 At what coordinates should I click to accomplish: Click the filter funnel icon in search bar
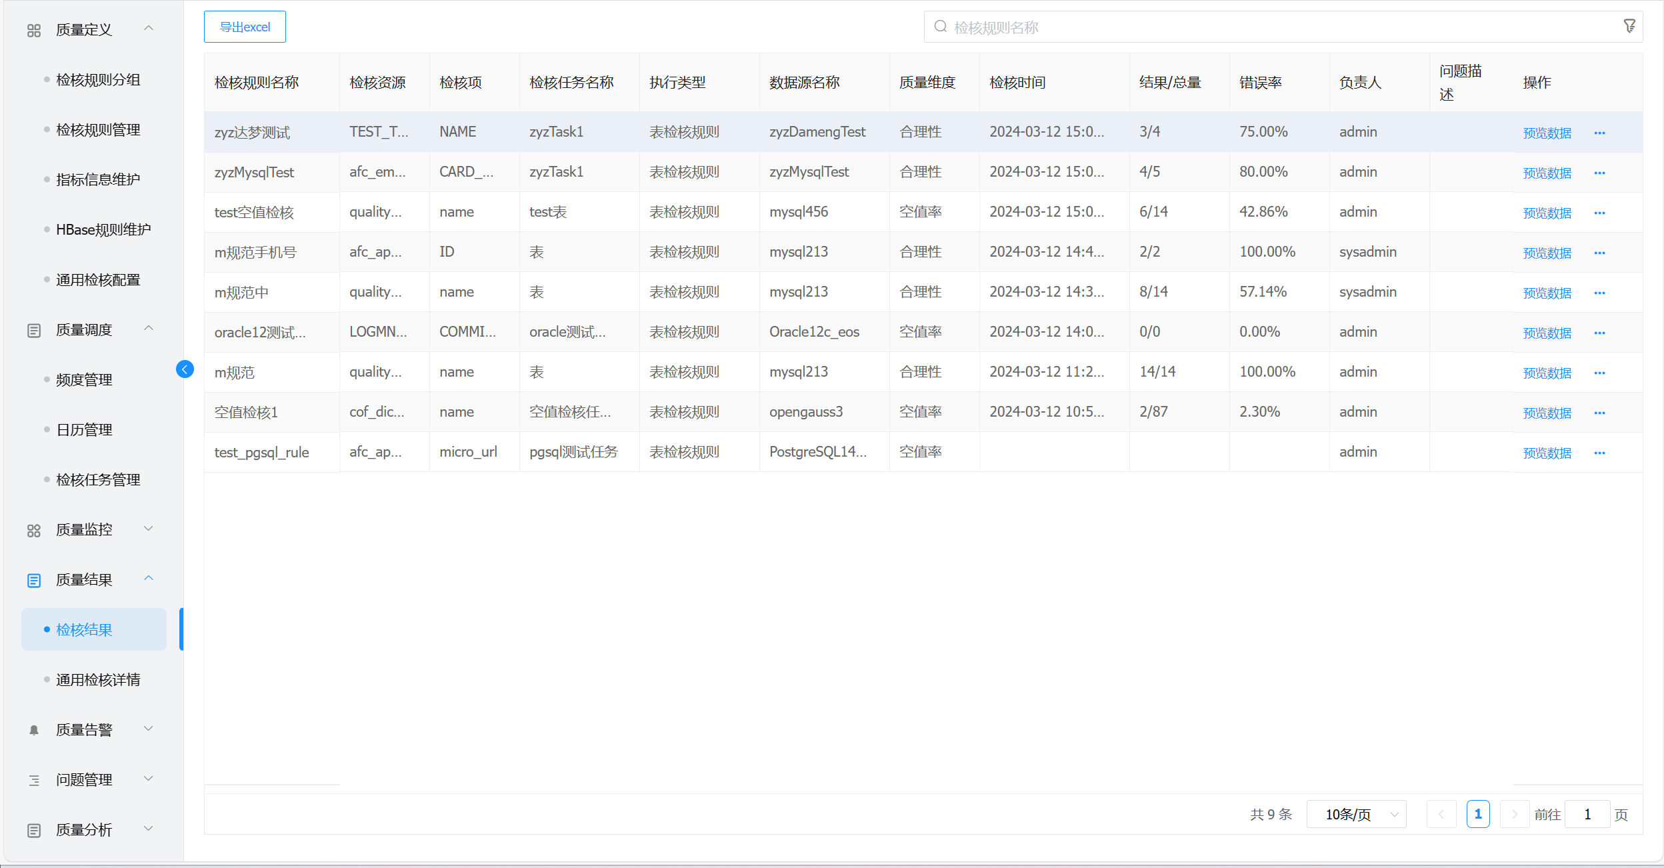pyautogui.click(x=1629, y=26)
